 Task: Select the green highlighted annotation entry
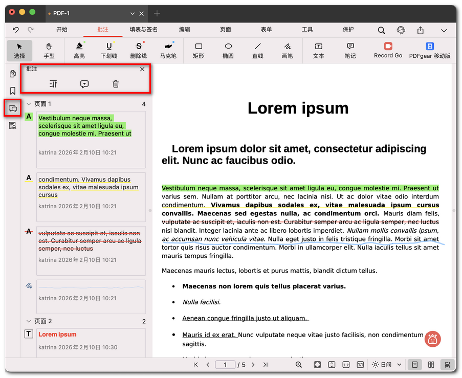(x=91, y=139)
